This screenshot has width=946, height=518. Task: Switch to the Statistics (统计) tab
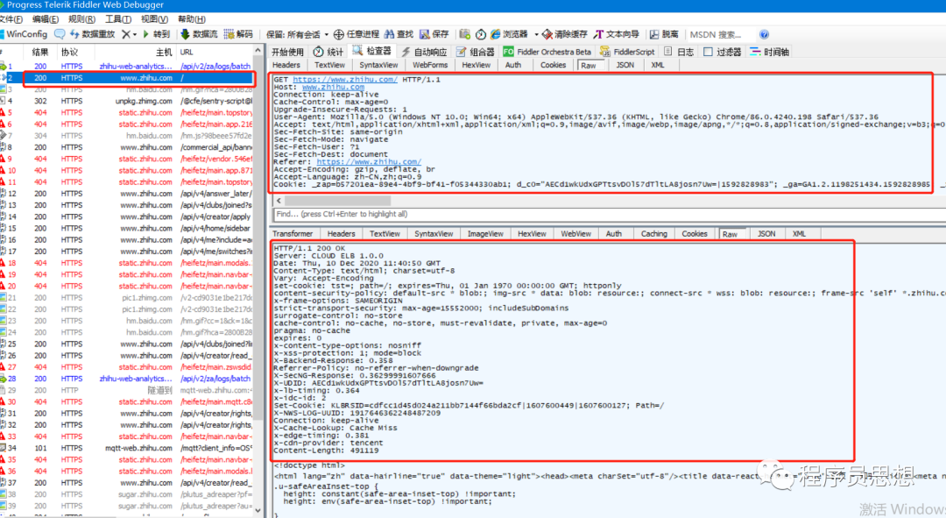coord(328,52)
